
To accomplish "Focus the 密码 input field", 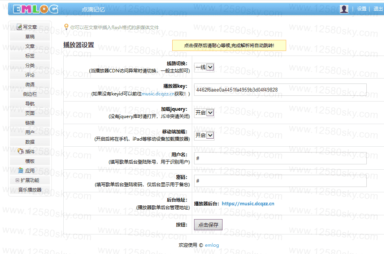I will pyautogui.click(x=280, y=181).
